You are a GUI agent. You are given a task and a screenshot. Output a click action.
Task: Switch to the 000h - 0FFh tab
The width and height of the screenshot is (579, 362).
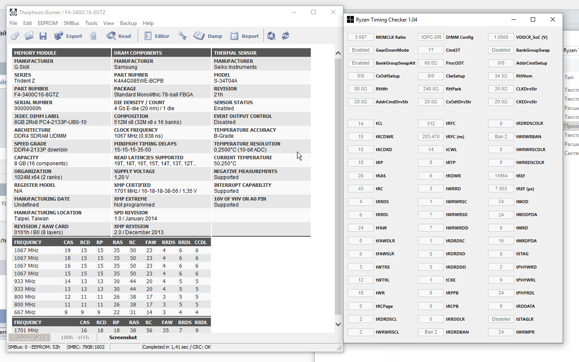pyautogui.click(x=29, y=337)
